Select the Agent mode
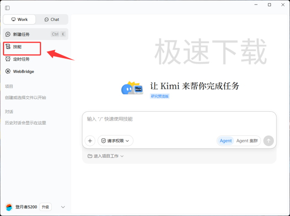This screenshot has height=216, width=290. click(x=226, y=141)
